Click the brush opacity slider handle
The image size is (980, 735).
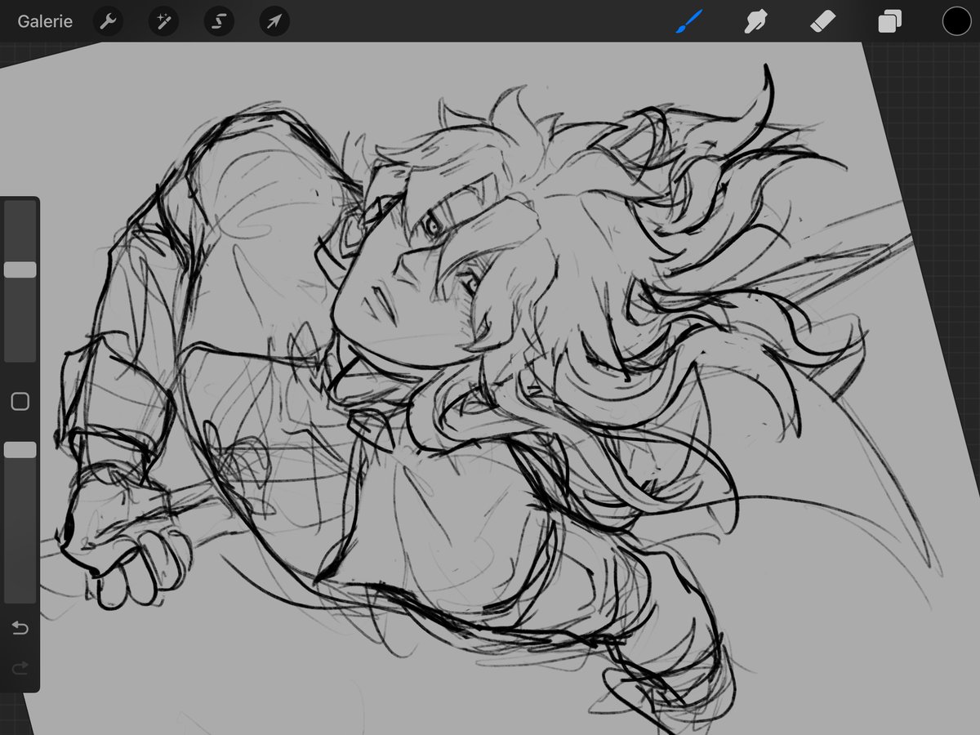20,450
